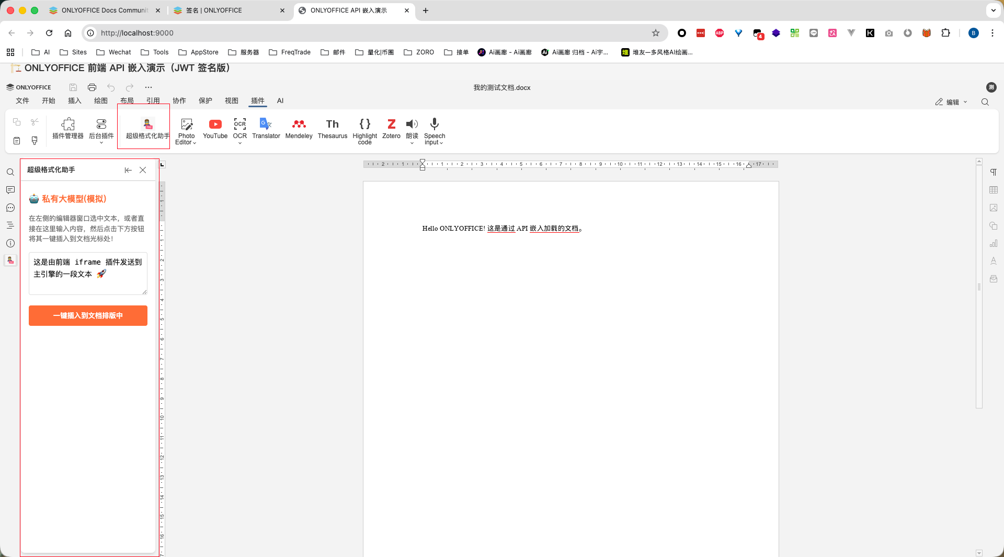Open the Highlight code plugin
Viewport: 1004px width, 557px height.
pyautogui.click(x=365, y=131)
